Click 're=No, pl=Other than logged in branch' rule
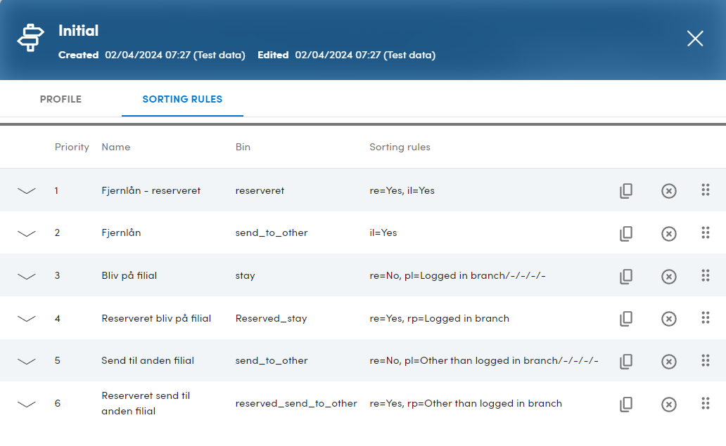This screenshot has width=726, height=446. [x=484, y=360]
